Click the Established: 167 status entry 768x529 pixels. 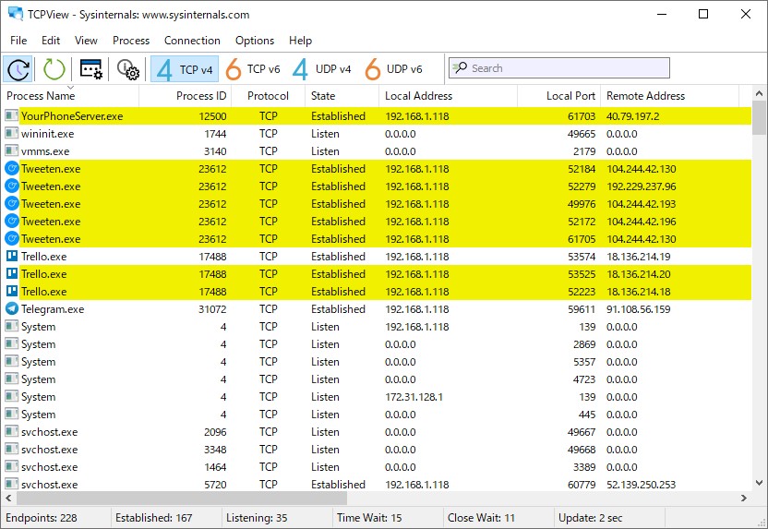tap(154, 518)
